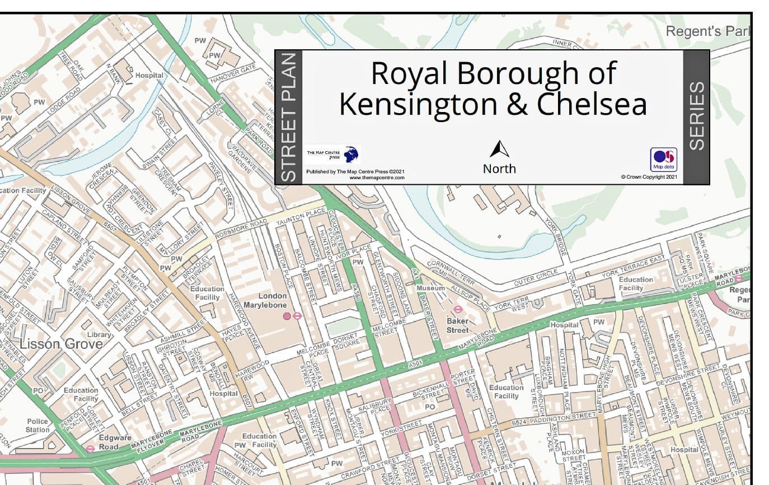The height and width of the screenshot is (485, 769).
Task: Click the North arrow icon
Action: [499, 149]
